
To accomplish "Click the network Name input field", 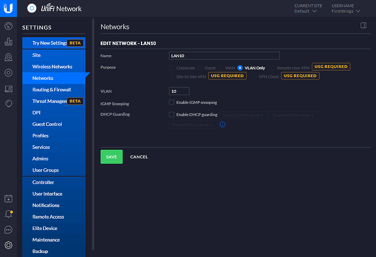I will coord(224,55).
